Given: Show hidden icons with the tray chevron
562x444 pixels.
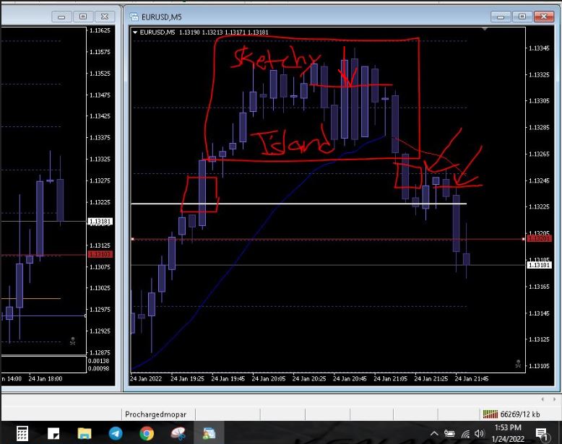Looking at the screenshot, I should coord(434,434).
